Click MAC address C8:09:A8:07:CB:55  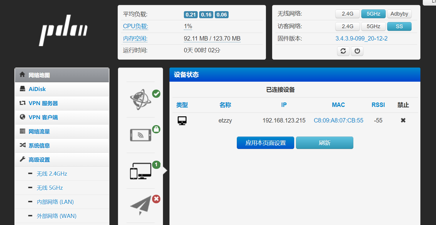339,120
